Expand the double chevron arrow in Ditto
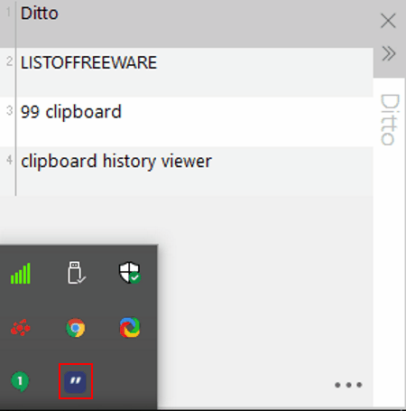406x411 pixels. (x=389, y=53)
